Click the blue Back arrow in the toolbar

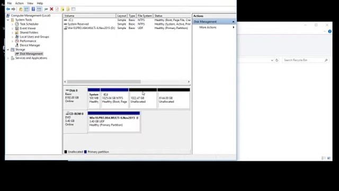coord(8,9)
